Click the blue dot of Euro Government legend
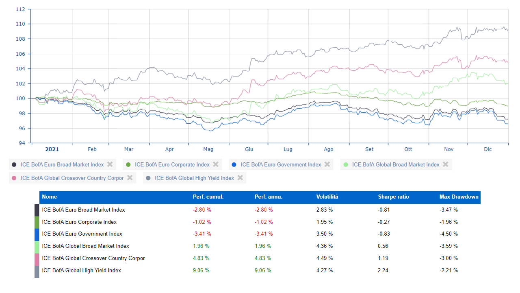Image resolution: width=520 pixels, height=293 pixels. point(234,165)
